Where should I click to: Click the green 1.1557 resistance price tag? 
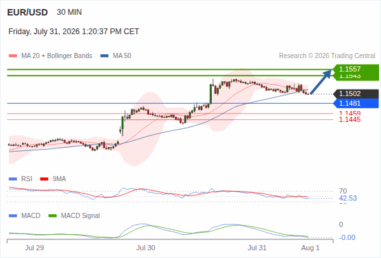point(356,70)
